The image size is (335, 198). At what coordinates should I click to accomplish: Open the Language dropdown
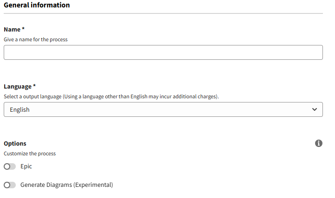pos(163,109)
